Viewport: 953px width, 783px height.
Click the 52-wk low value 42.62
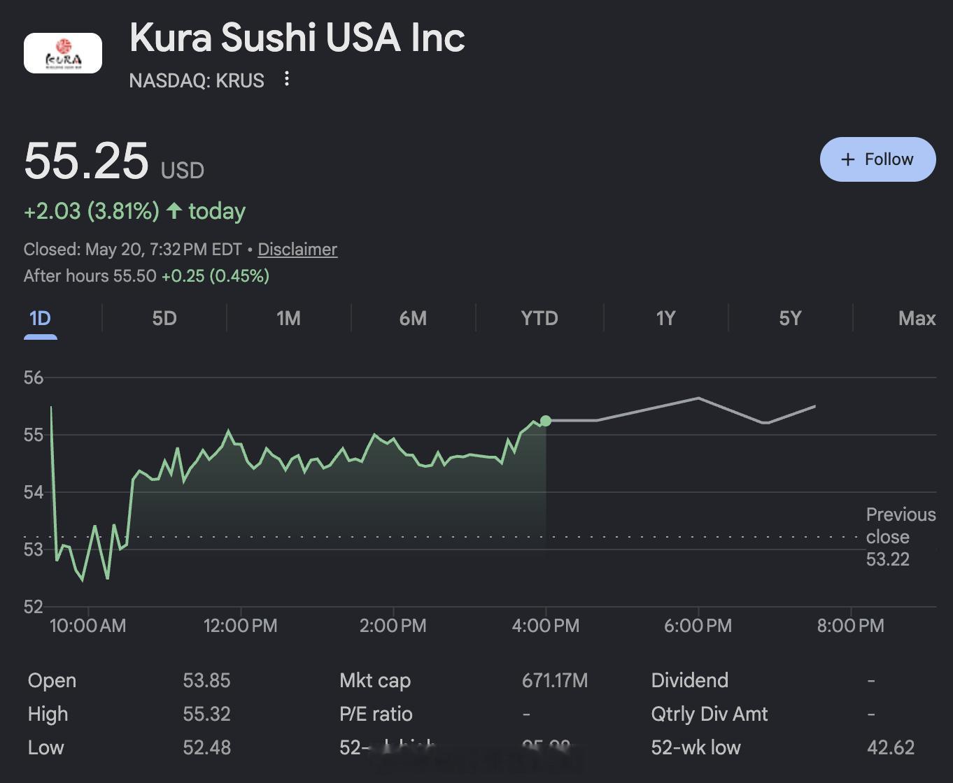pos(891,748)
